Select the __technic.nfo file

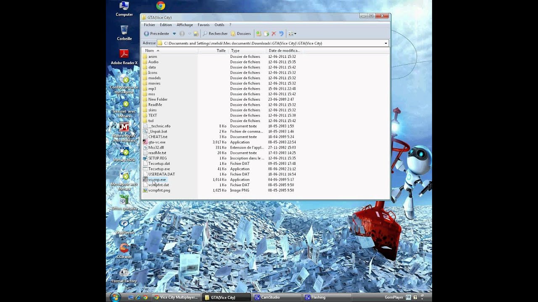click(x=157, y=126)
